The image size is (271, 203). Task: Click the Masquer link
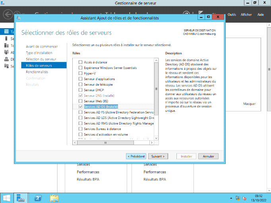point(249,103)
